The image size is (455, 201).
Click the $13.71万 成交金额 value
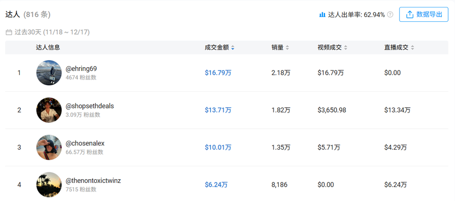coord(218,110)
